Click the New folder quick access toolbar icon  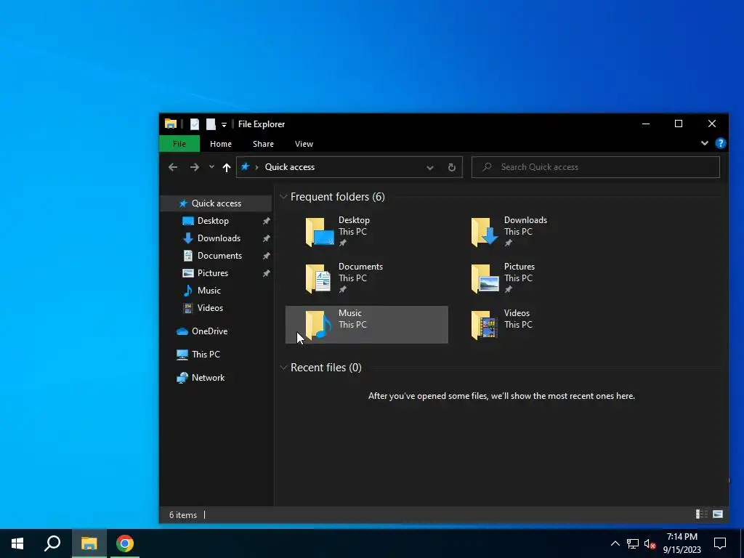tap(211, 124)
